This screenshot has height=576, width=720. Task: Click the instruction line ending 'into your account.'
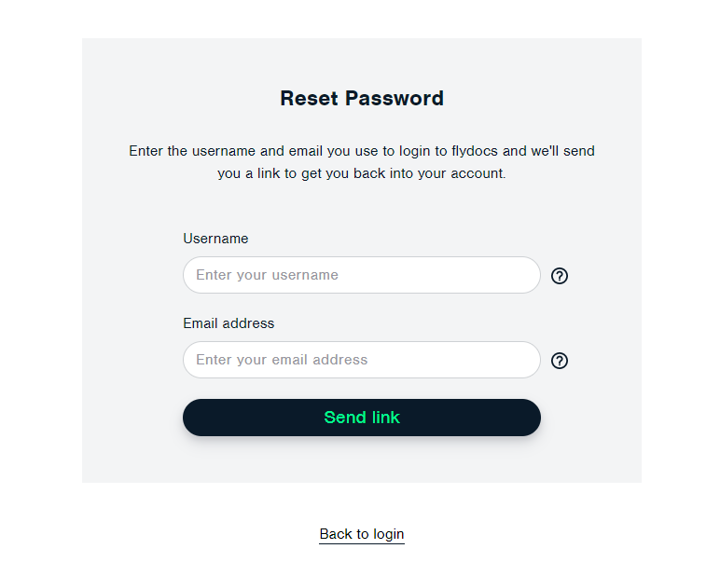pos(362,173)
